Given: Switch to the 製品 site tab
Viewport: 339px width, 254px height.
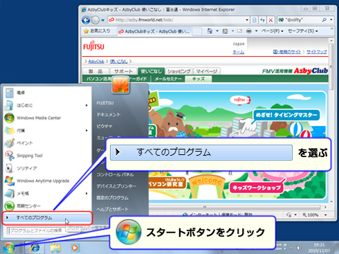Looking at the screenshot, I should tap(95, 71).
